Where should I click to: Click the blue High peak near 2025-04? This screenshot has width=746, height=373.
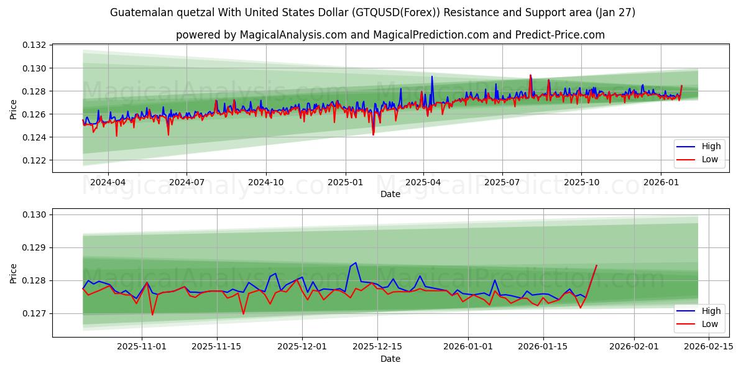click(432, 78)
